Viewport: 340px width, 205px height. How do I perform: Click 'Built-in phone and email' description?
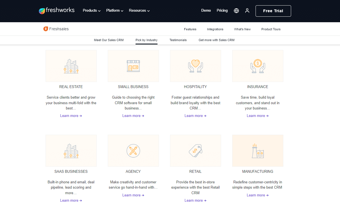(71, 187)
